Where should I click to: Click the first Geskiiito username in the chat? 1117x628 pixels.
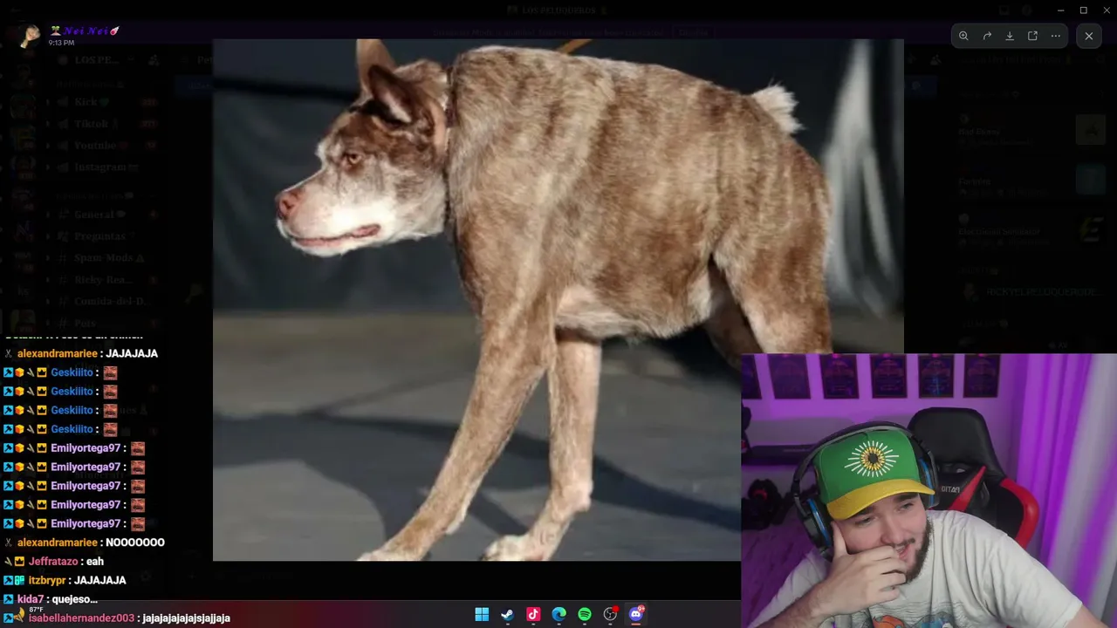(x=72, y=372)
